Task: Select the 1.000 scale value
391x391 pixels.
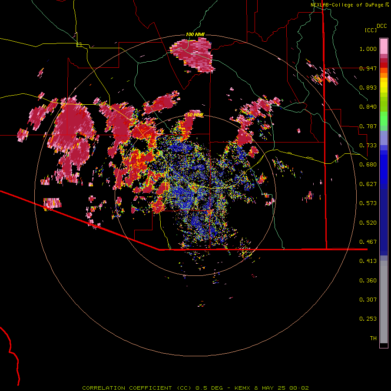Action: click(x=368, y=49)
